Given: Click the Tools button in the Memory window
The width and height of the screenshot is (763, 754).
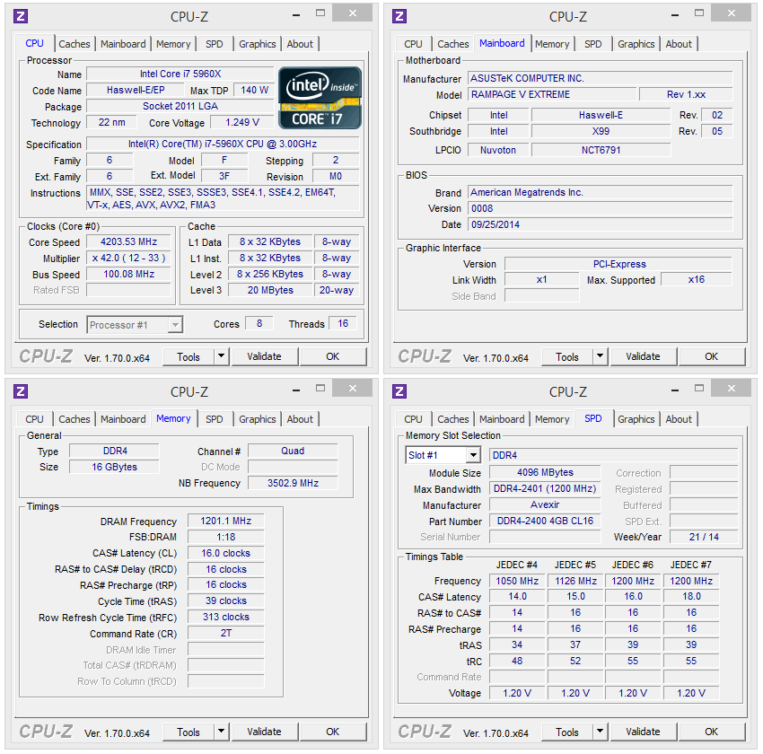Looking at the screenshot, I should pyautogui.click(x=189, y=732).
